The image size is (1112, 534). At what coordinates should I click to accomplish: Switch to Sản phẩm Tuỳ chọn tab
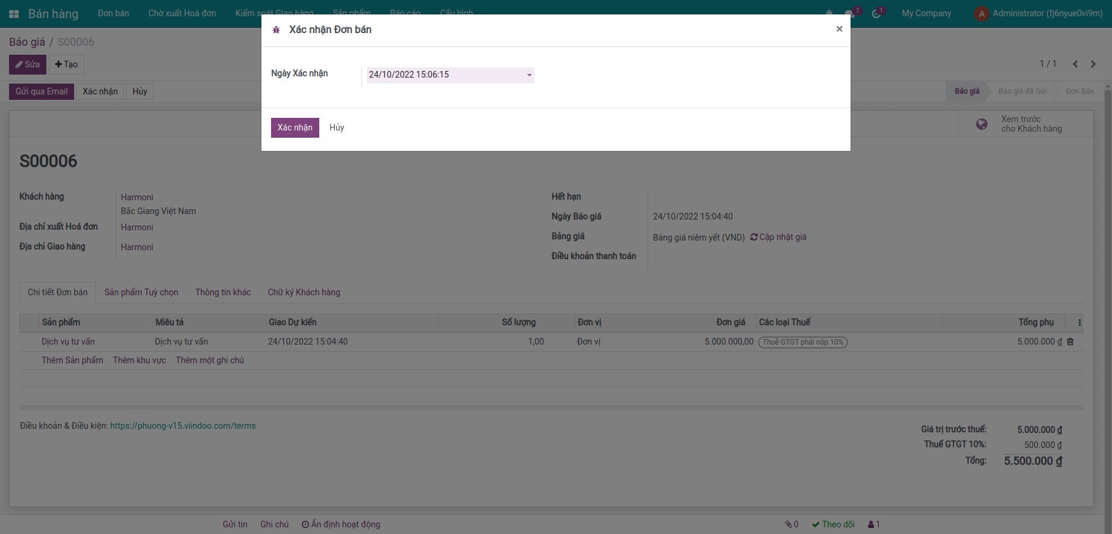[141, 292]
